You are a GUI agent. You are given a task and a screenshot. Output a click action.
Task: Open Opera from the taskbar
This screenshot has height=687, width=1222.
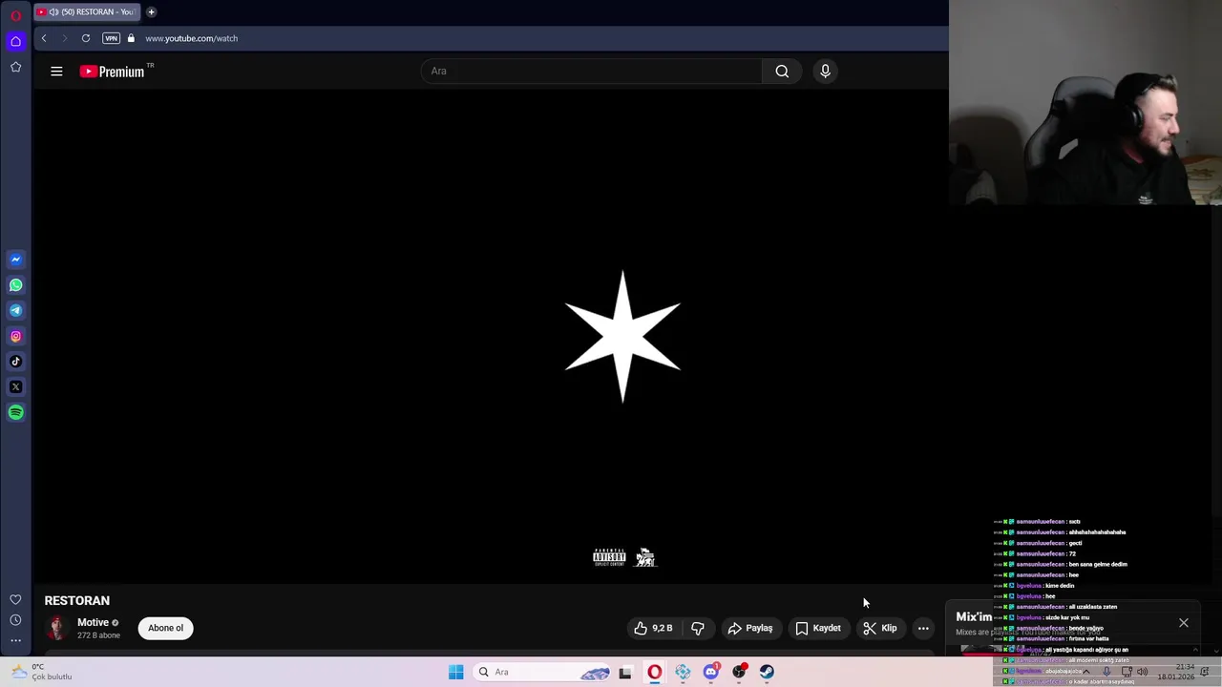[x=654, y=672]
